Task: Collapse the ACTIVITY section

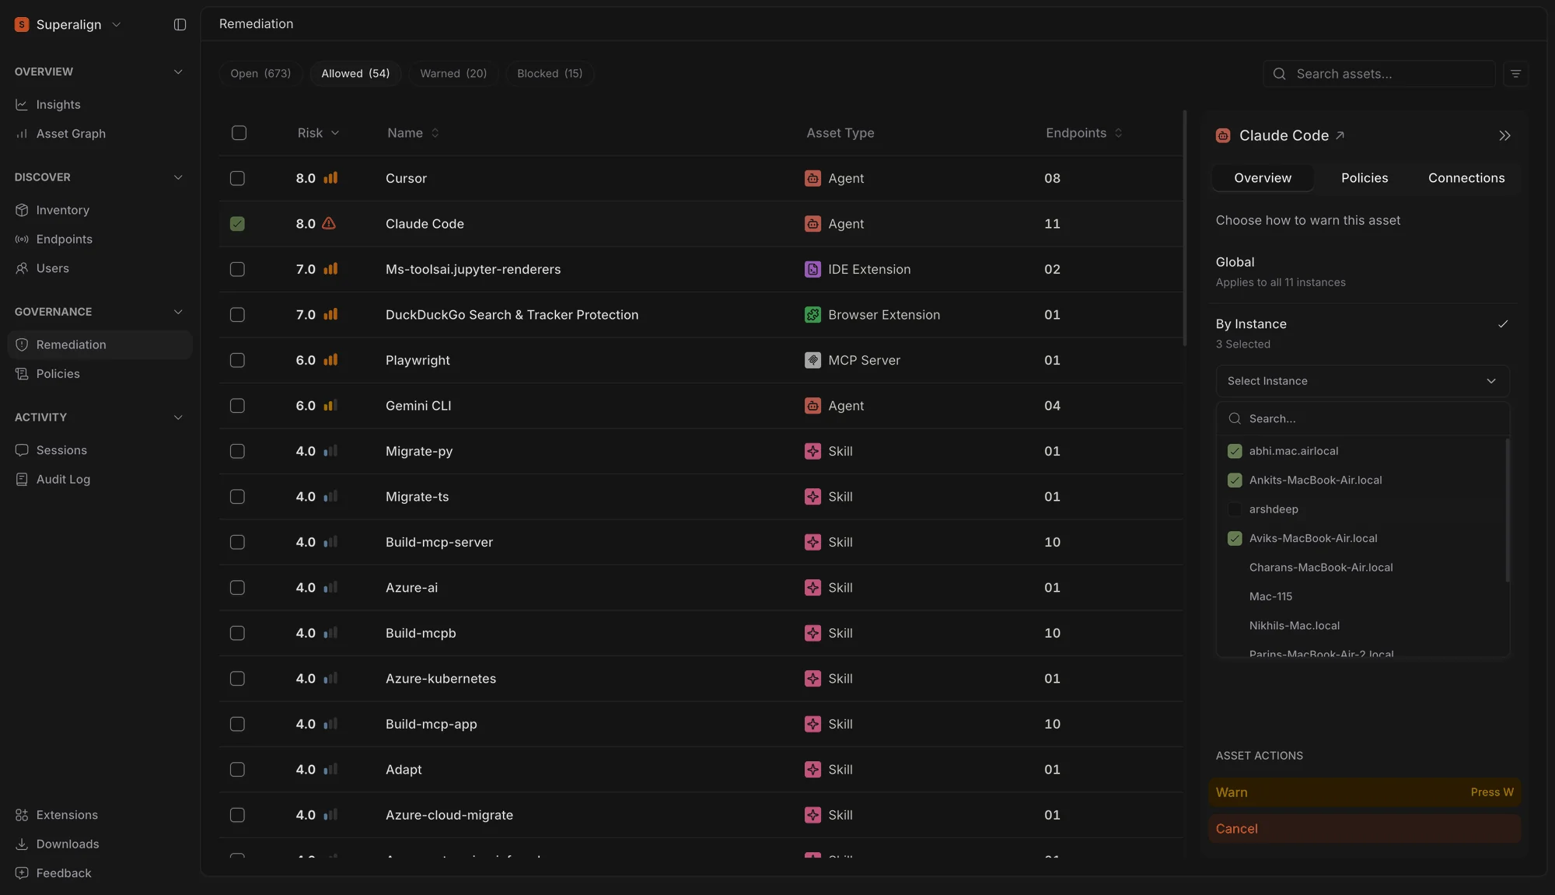Action: [178, 418]
